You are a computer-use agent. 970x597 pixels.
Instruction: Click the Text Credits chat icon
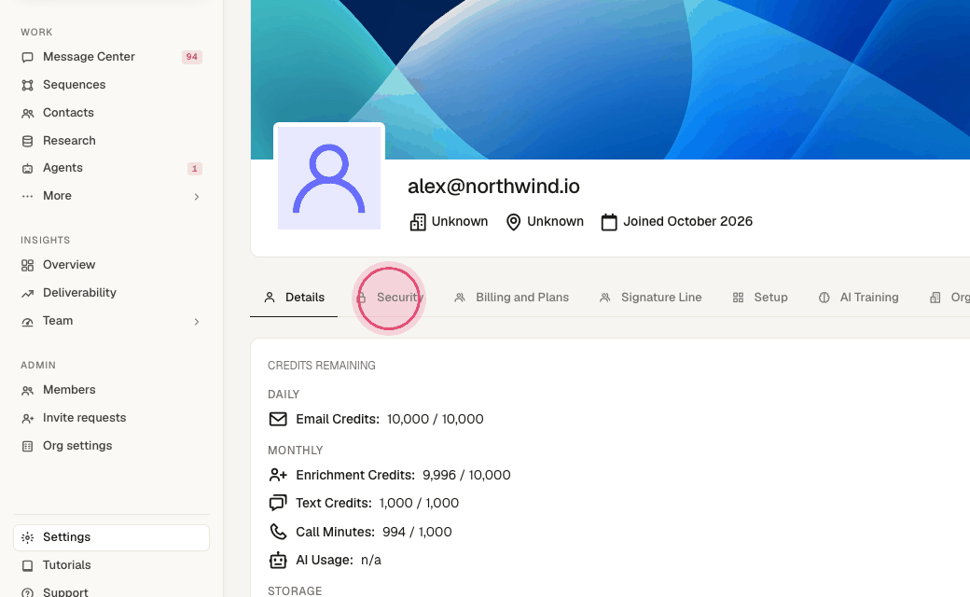point(278,503)
